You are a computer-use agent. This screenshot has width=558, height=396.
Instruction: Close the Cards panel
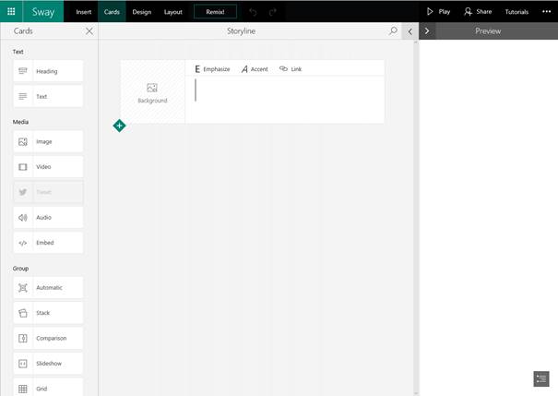tap(89, 30)
